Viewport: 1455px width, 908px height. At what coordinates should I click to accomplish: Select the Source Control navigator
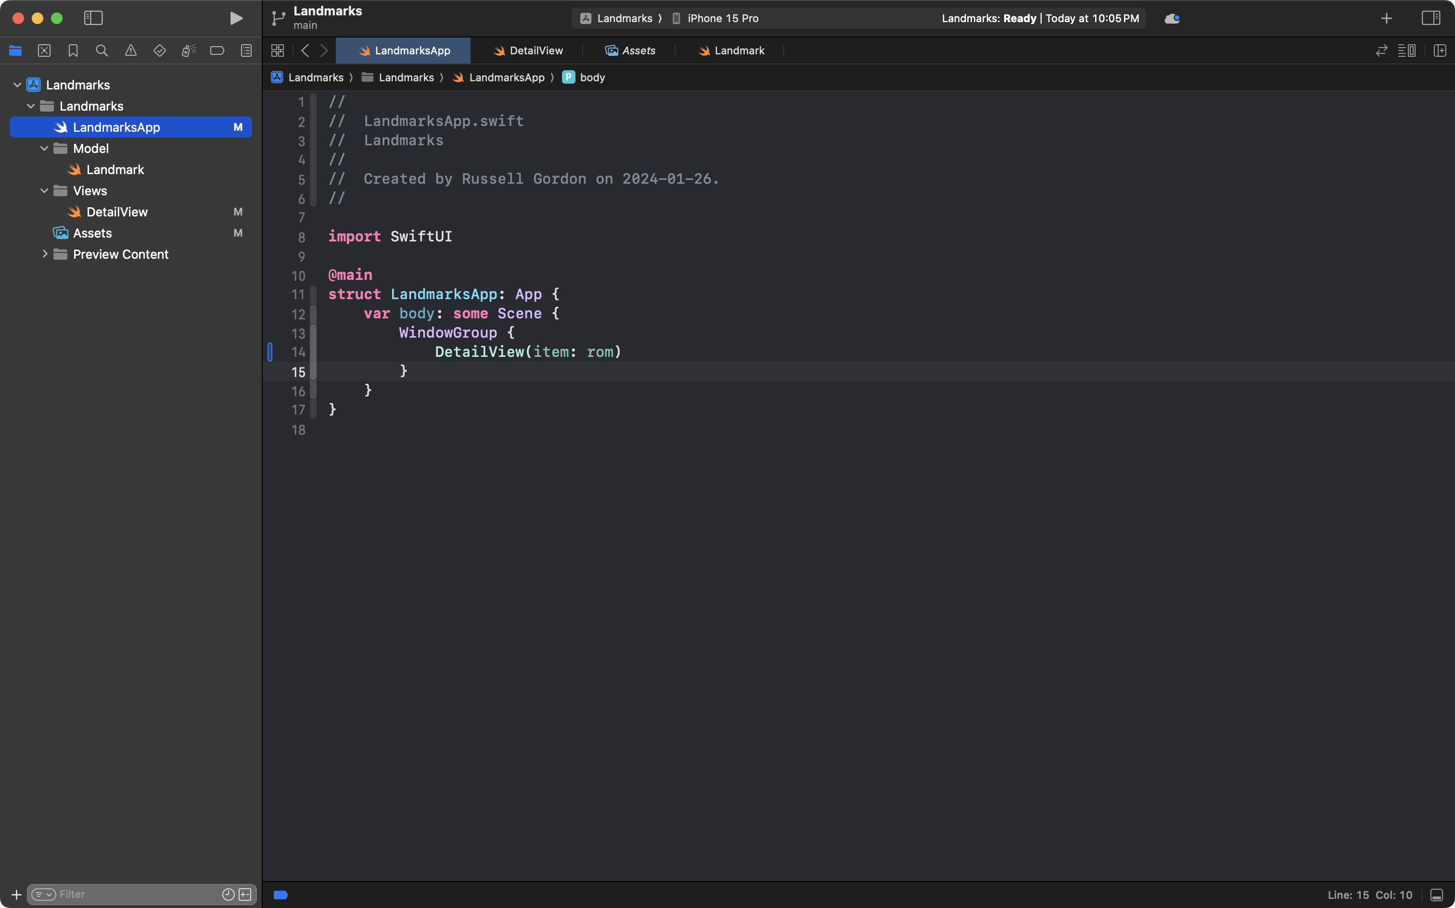pos(44,50)
